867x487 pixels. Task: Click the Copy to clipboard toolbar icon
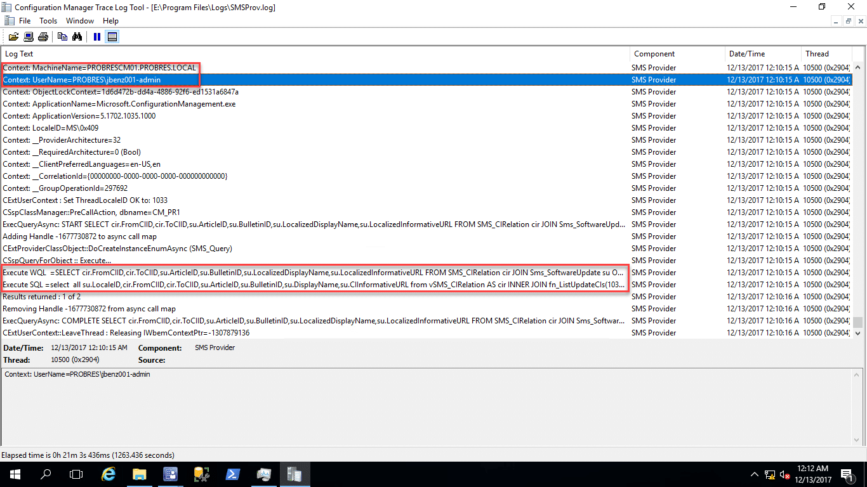62,37
